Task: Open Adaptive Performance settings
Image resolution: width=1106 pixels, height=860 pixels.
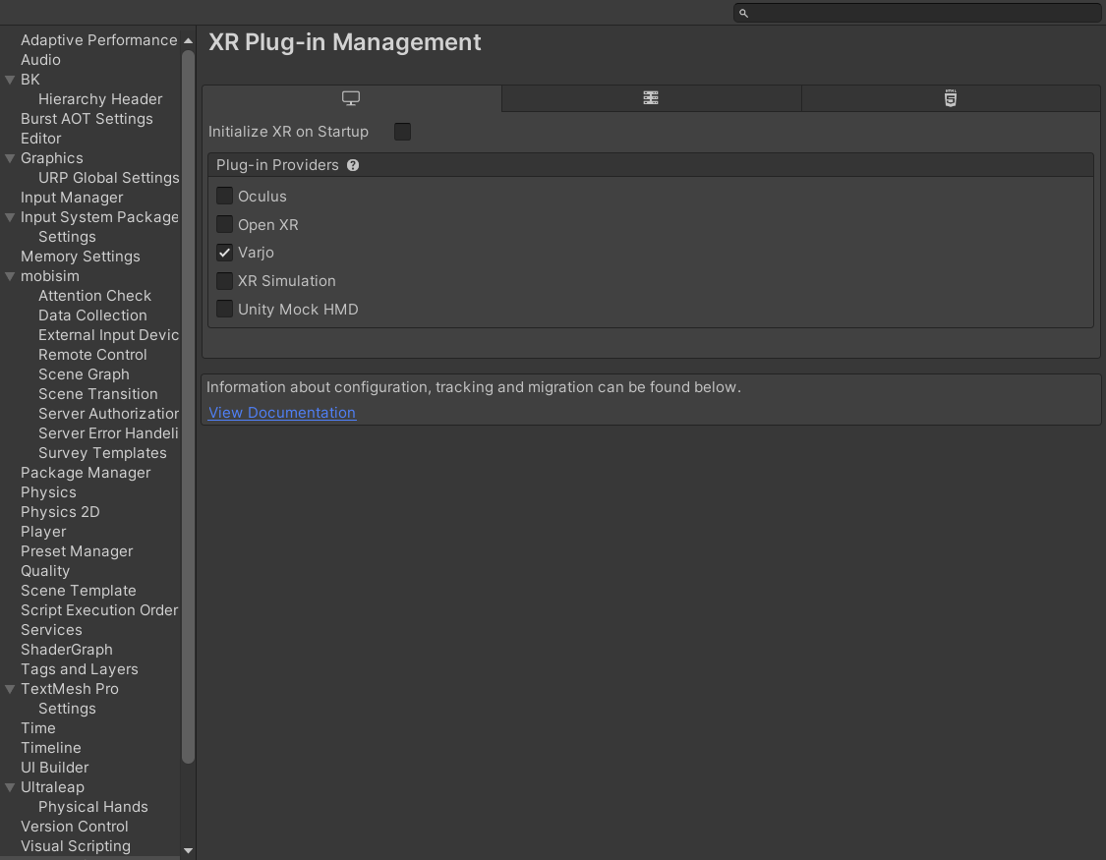Action: click(x=98, y=40)
